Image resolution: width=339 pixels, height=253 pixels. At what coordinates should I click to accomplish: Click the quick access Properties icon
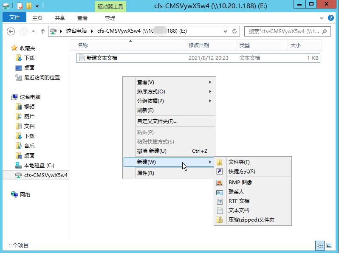(x=20, y=6)
